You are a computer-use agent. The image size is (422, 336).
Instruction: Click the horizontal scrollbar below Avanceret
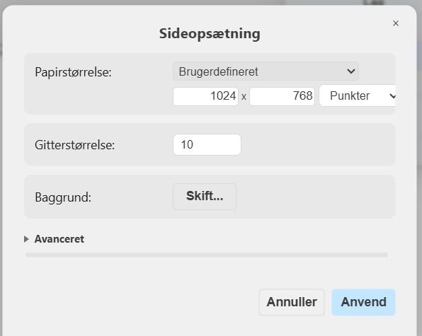[x=207, y=255]
